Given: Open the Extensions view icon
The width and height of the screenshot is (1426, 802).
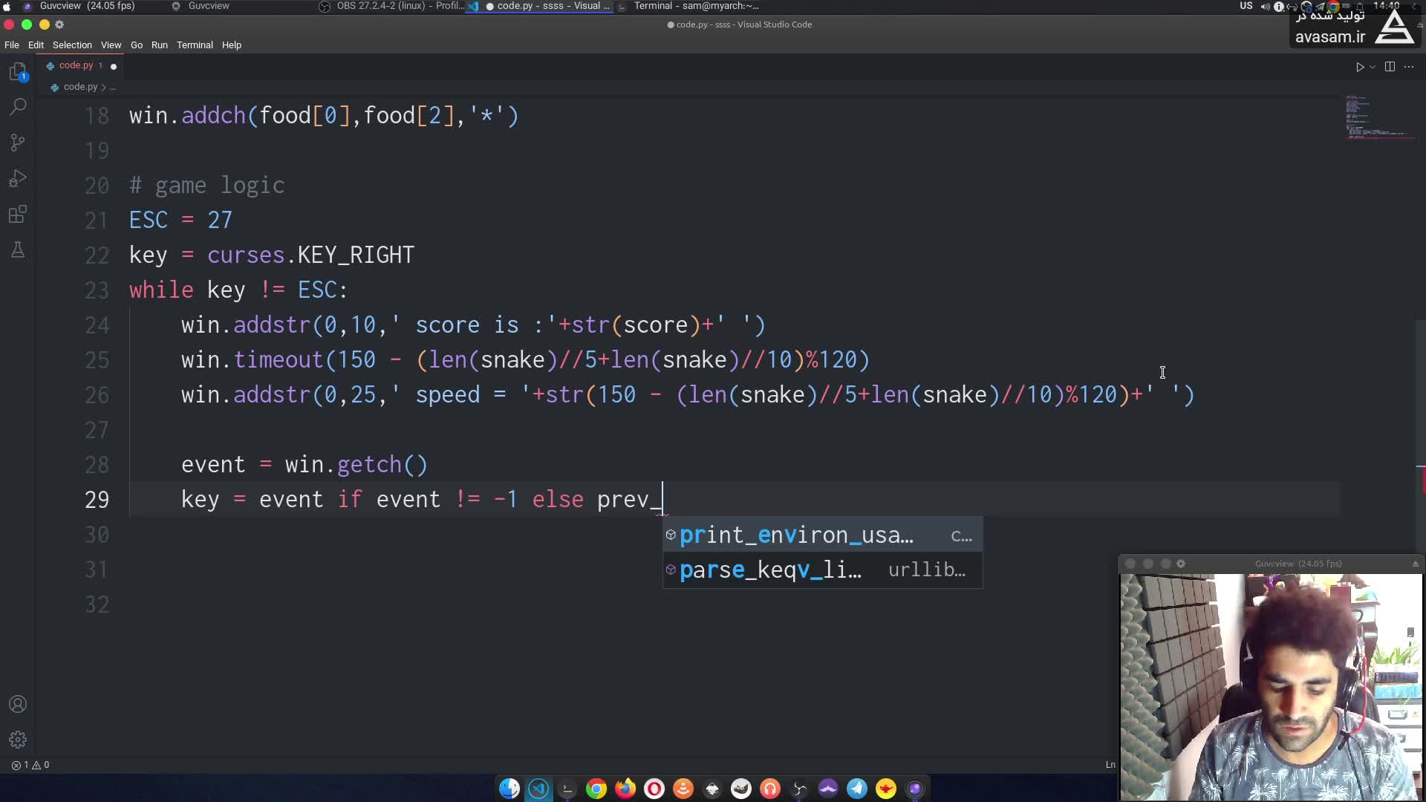Looking at the screenshot, I should click(x=18, y=215).
